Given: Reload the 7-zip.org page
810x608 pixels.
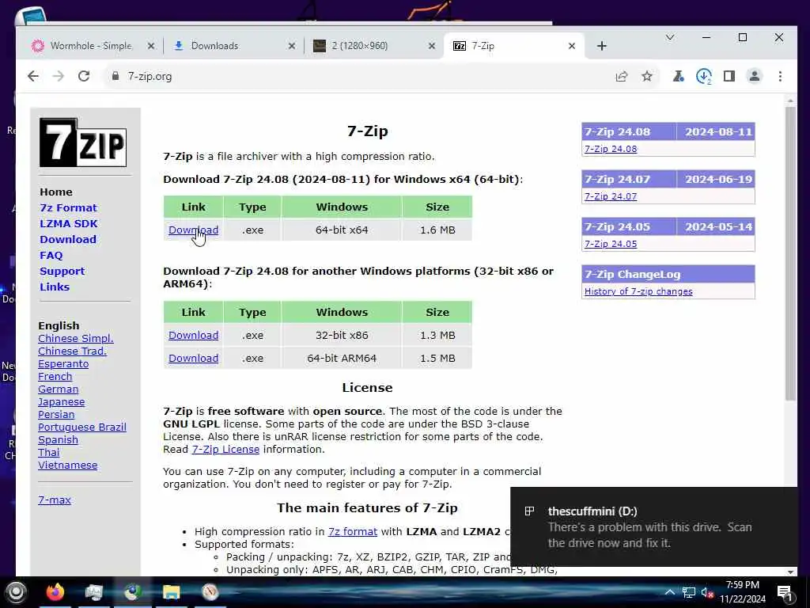Looking at the screenshot, I should pos(84,77).
